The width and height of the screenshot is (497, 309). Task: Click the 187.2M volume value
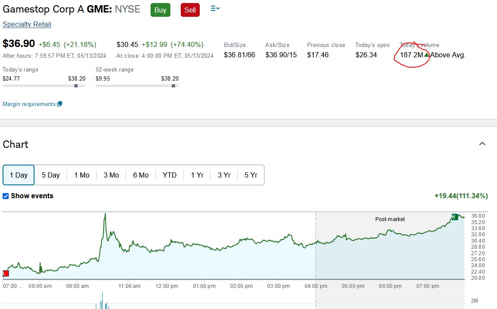(x=412, y=55)
